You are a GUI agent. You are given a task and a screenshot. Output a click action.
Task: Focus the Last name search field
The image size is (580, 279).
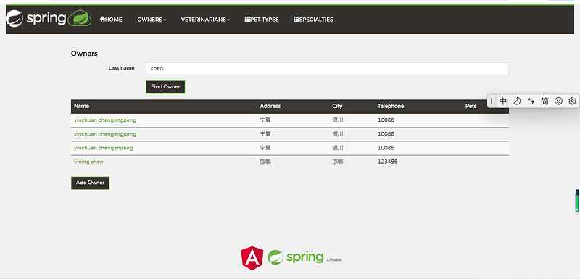[x=328, y=68]
